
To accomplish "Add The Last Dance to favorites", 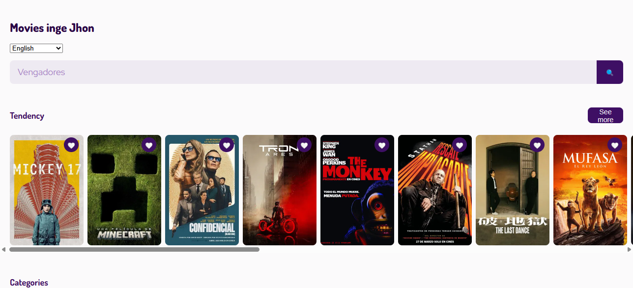I will point(537,145).
